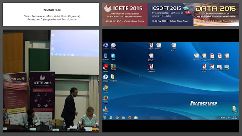Show hidden system tray icons
Screen dimensions: 242x136
pyautogui.click(x=219, y=118)
